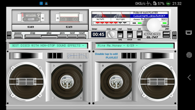The image size is (195, 110).
Task: Tap the GourmetLabs©2017 banner
Action: tap(149, 16)
